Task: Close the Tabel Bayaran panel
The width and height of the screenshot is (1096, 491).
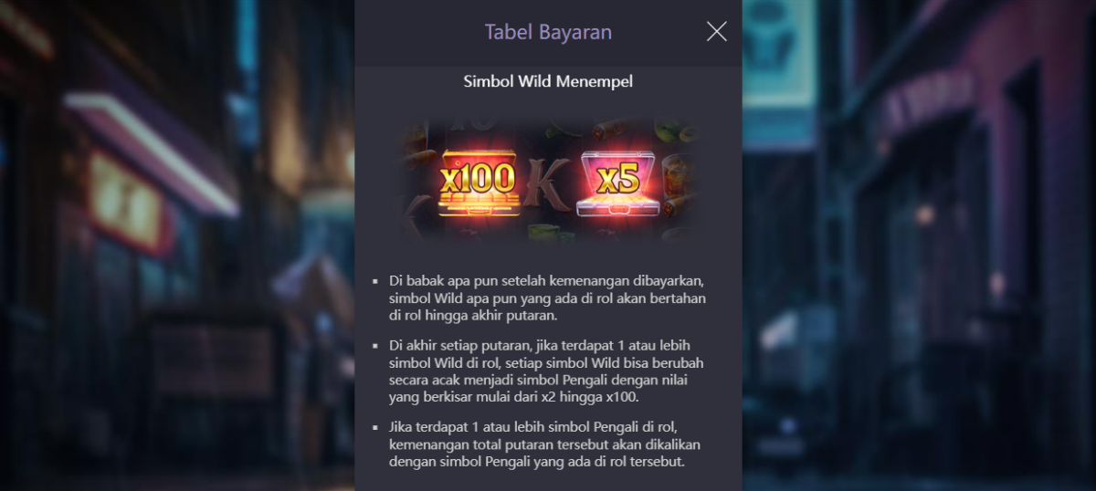Action: click(x=717, y=32)
